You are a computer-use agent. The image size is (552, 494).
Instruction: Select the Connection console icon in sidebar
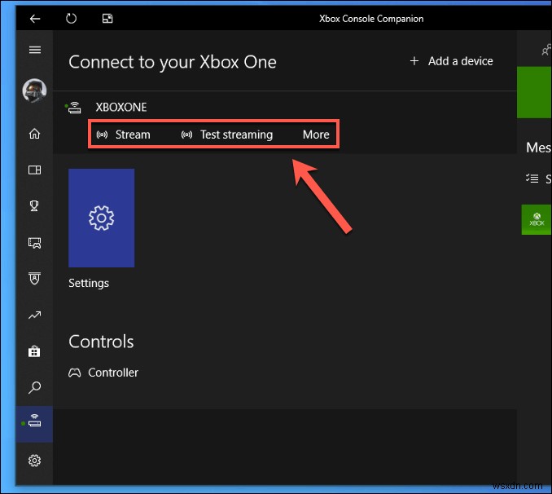(x=34, y=424)
